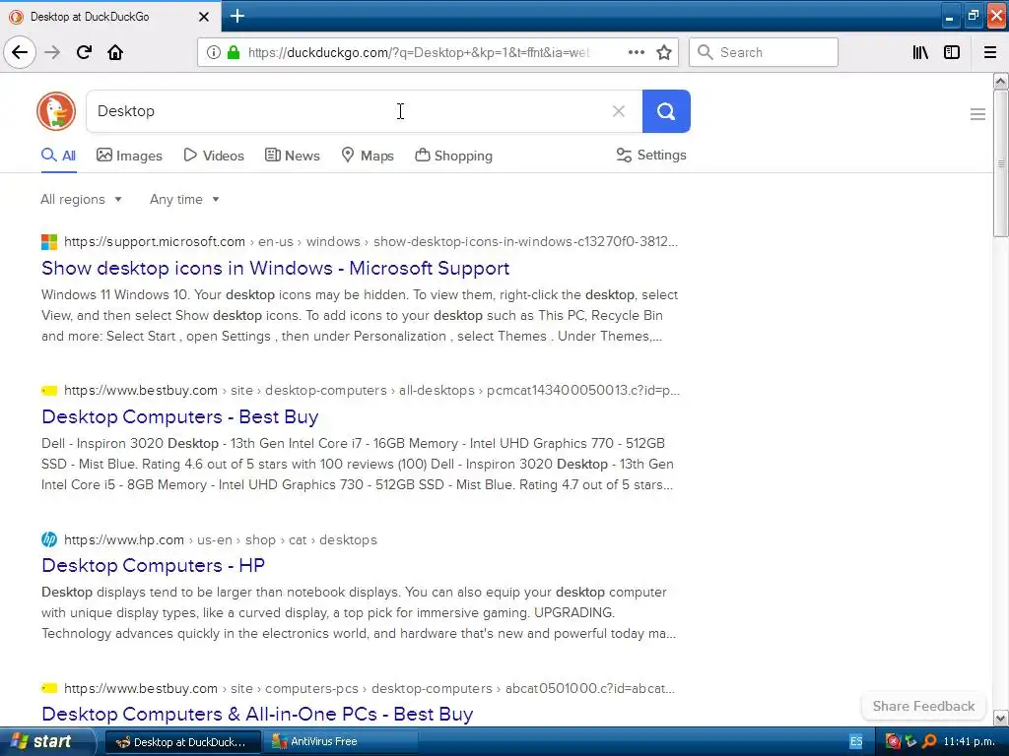Expand the All regions dropdown

click(x=81, y=199)
